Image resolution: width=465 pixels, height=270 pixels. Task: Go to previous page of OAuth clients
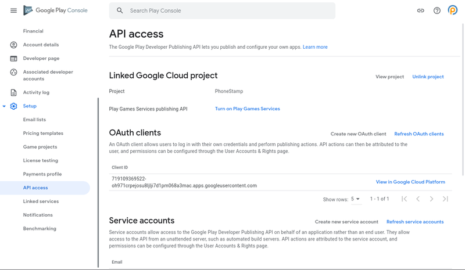(x=418, y=199)
